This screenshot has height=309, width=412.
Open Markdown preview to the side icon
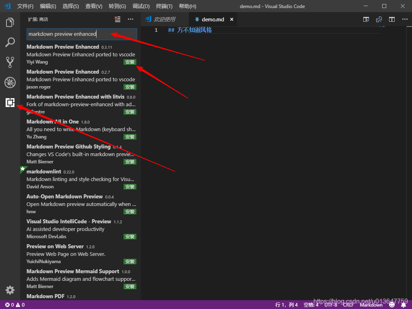pyautogui.click(x=366, y=19)
